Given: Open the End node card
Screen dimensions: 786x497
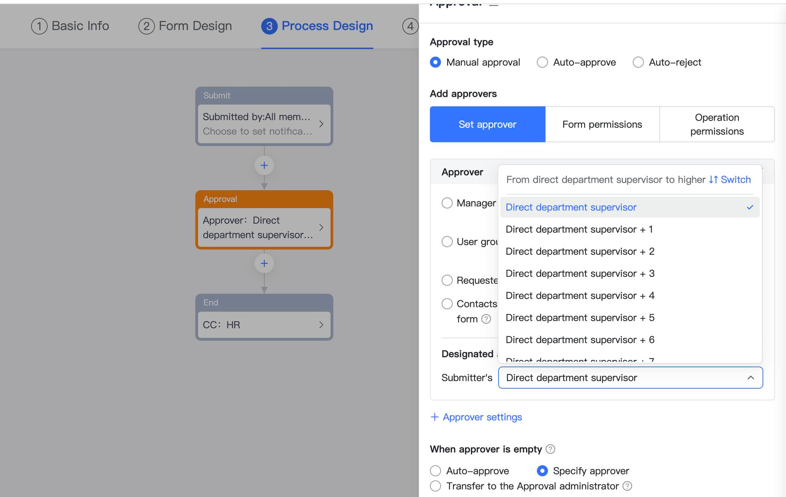Looking at the screenshot, I should (x=264, y=317).
